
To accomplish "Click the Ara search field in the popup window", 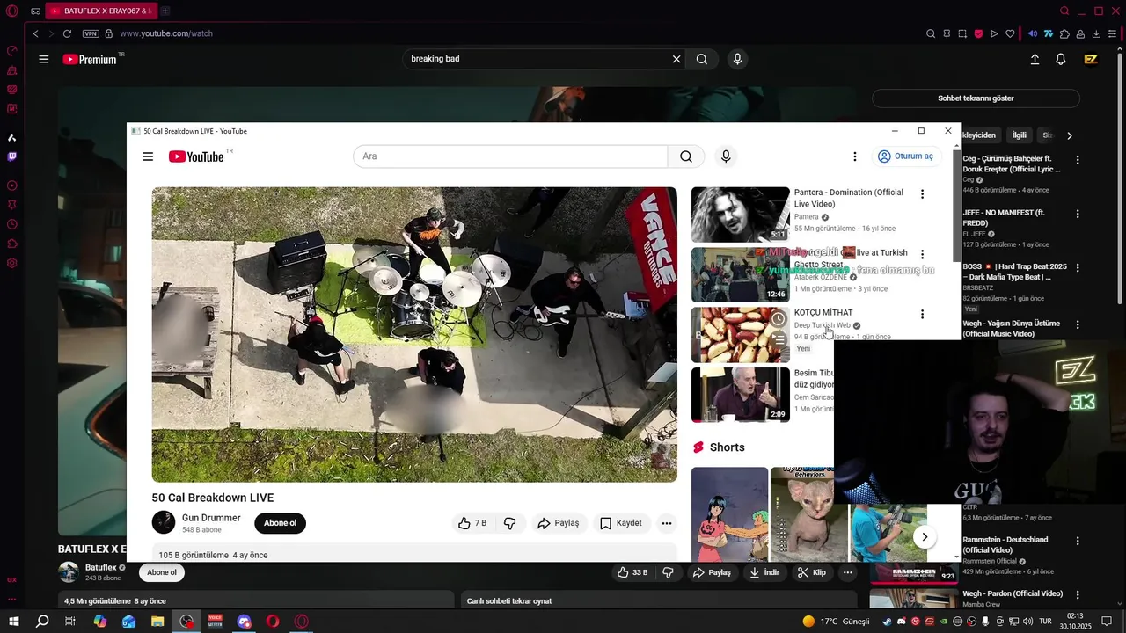I will click(510, 156).
